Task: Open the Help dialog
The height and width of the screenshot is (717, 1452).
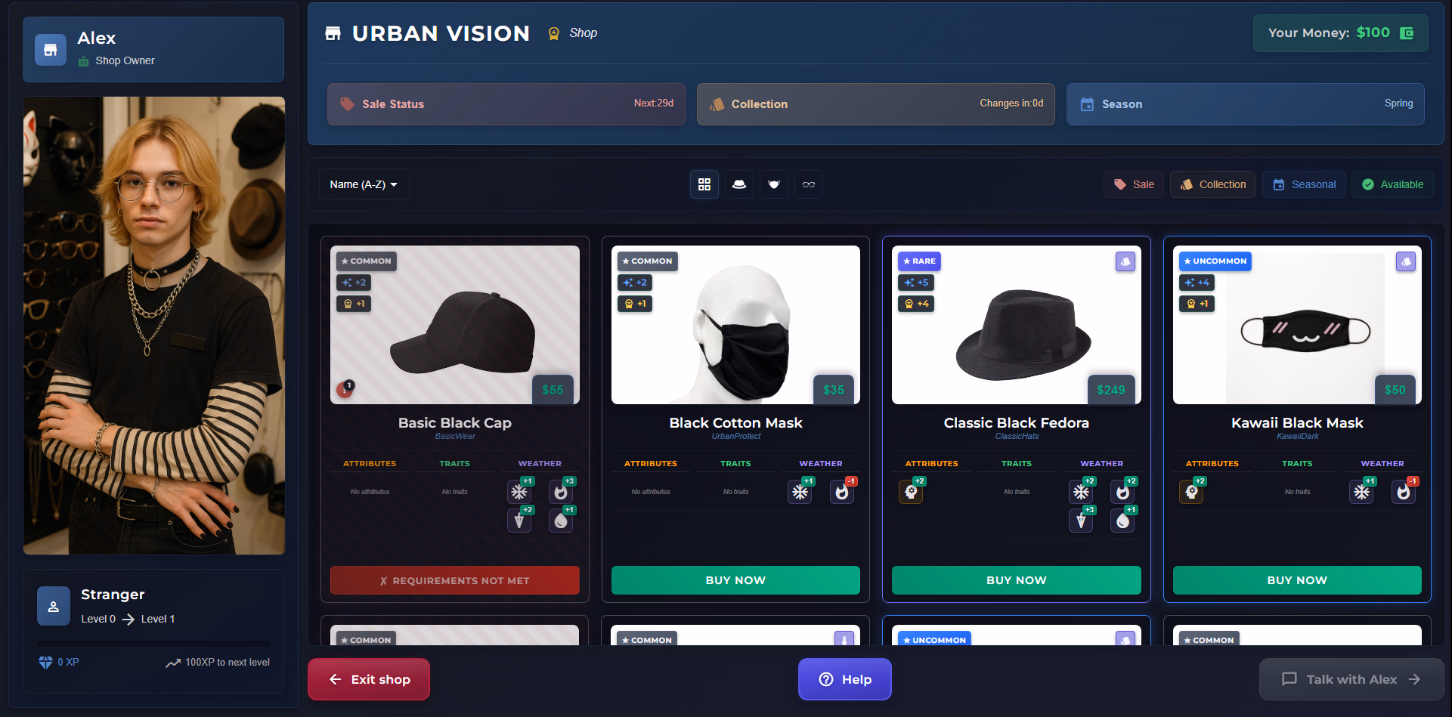Action: click(845, 679)
